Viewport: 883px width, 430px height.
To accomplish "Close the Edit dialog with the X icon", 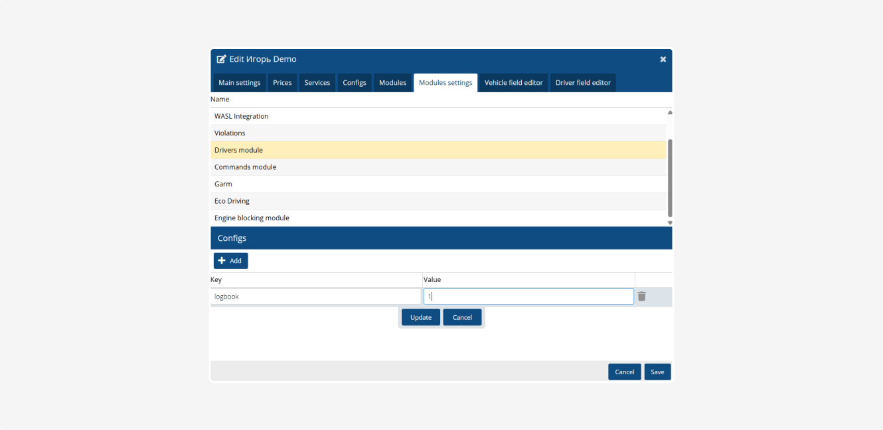I will [x=663, y=60].
